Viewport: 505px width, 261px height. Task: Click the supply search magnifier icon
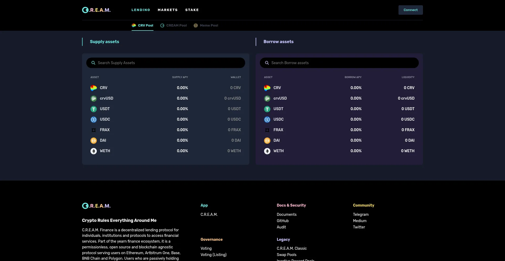(x=93, y=63)
